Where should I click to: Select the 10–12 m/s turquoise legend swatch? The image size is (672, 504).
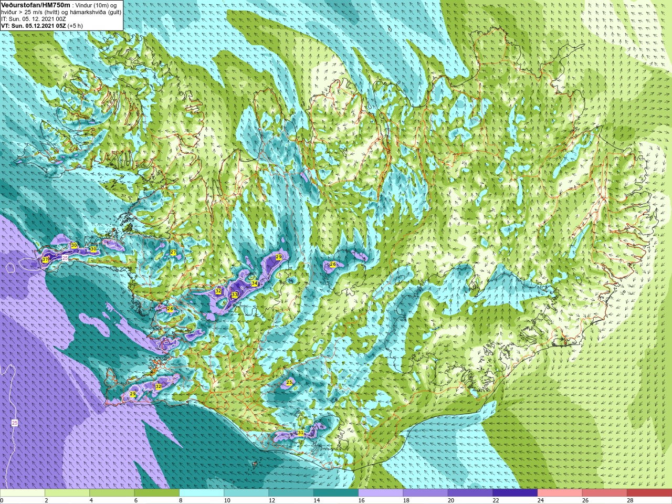point(246,493)
